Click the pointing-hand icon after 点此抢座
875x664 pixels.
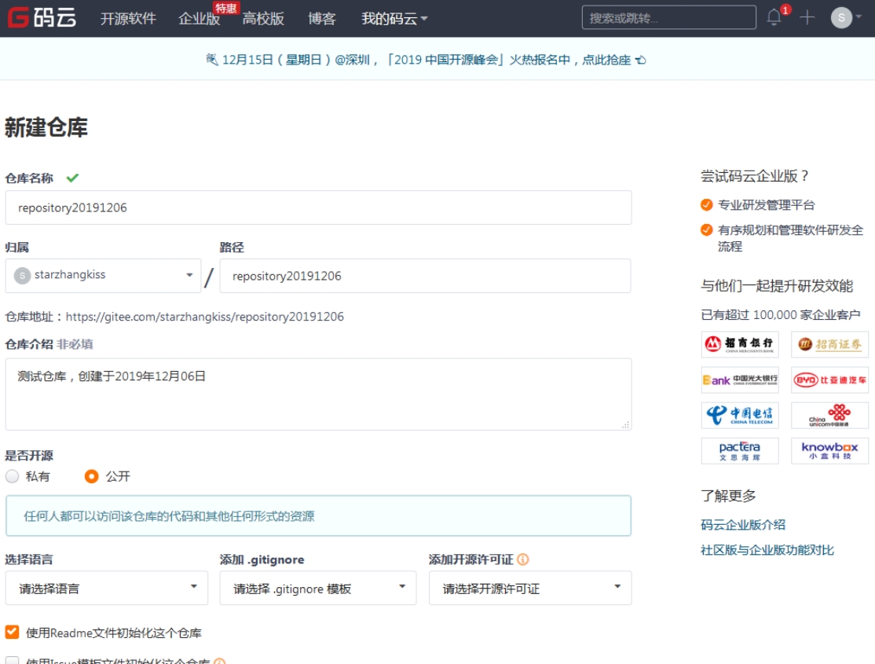(x=641, y=60)
